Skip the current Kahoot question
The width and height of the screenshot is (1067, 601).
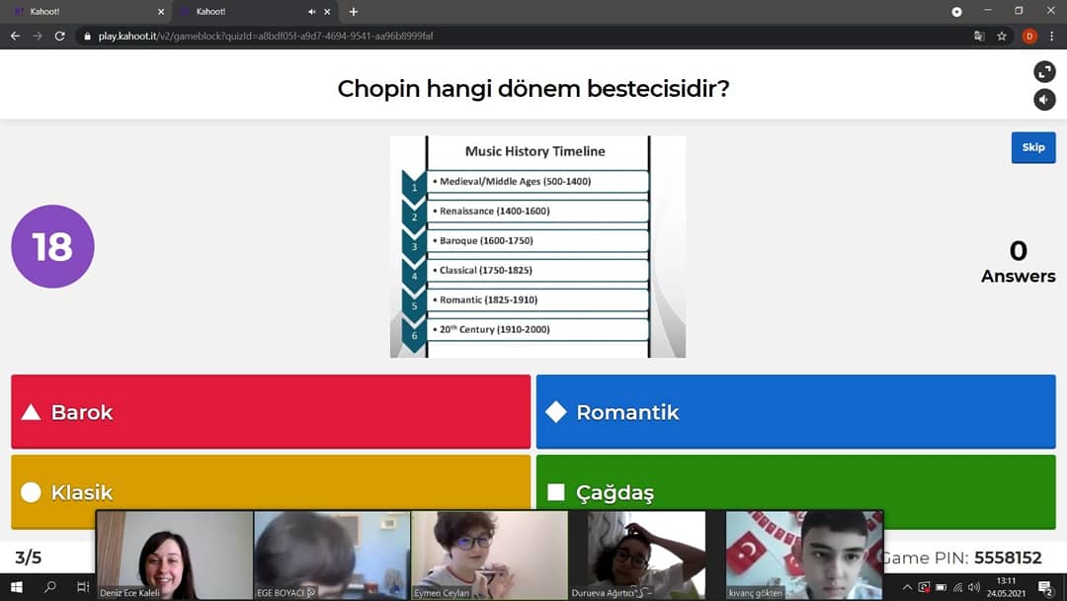tap(1033, 147)
